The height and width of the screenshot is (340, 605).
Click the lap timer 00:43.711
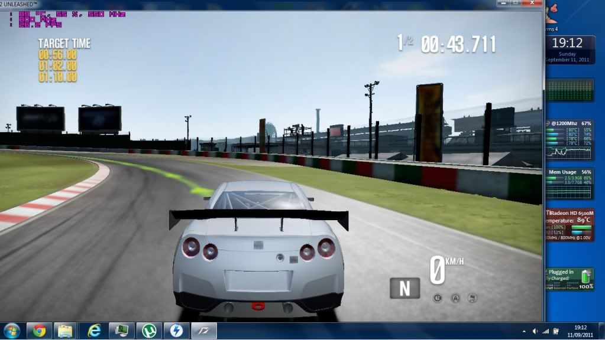pos(458,44)
